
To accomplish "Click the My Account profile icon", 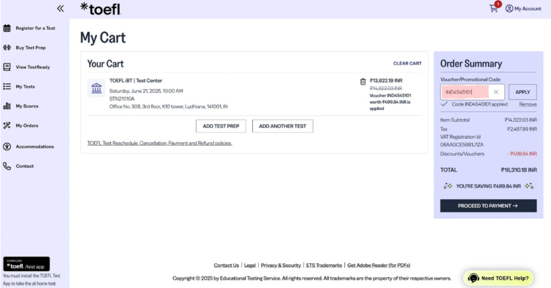I will coord(509,9).
